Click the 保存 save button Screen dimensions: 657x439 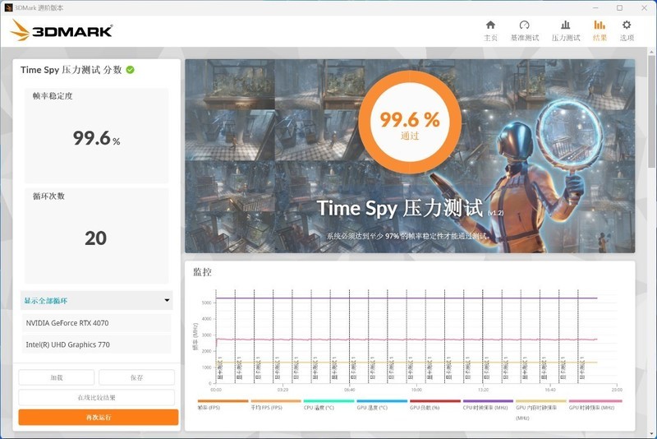(x=136, y=377)
